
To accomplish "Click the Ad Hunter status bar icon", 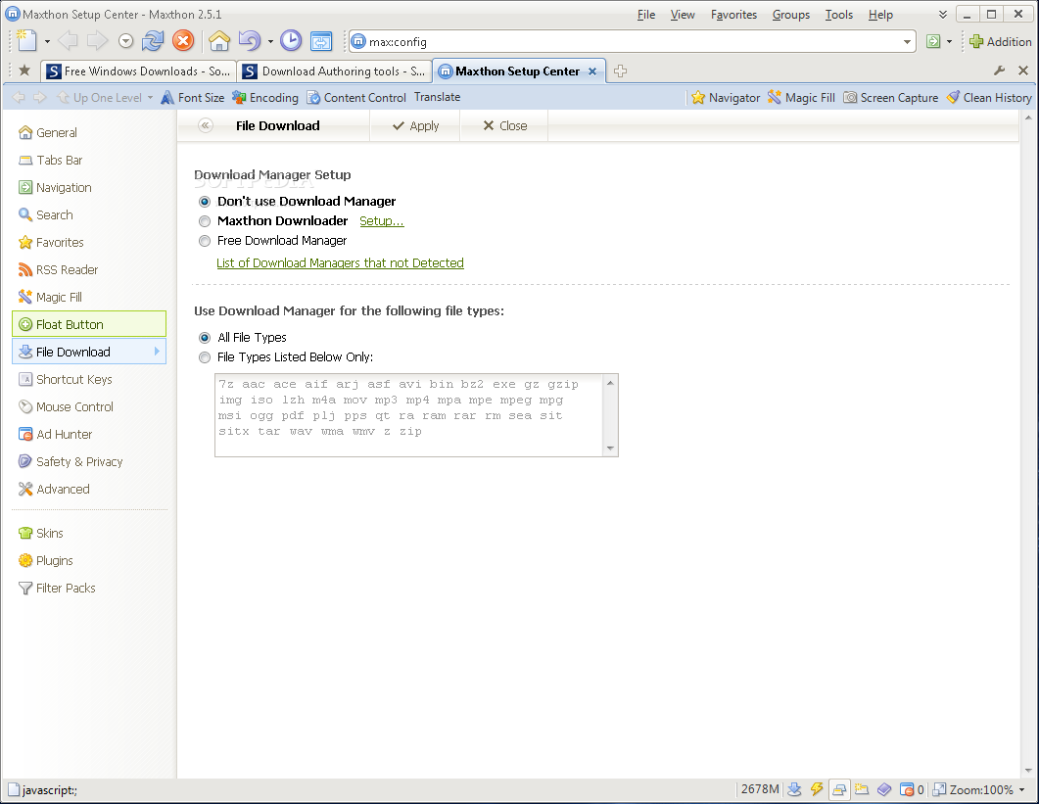I will [x=907, y=789].
